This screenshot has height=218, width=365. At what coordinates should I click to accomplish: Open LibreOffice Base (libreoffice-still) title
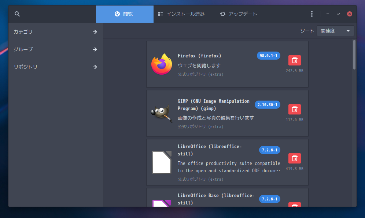[216, 199]
